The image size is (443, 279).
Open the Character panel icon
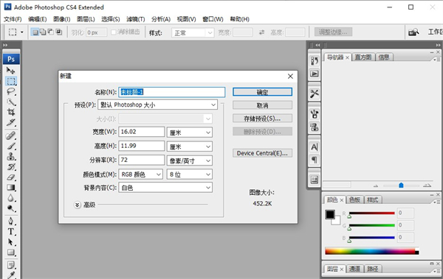(315, 146)
